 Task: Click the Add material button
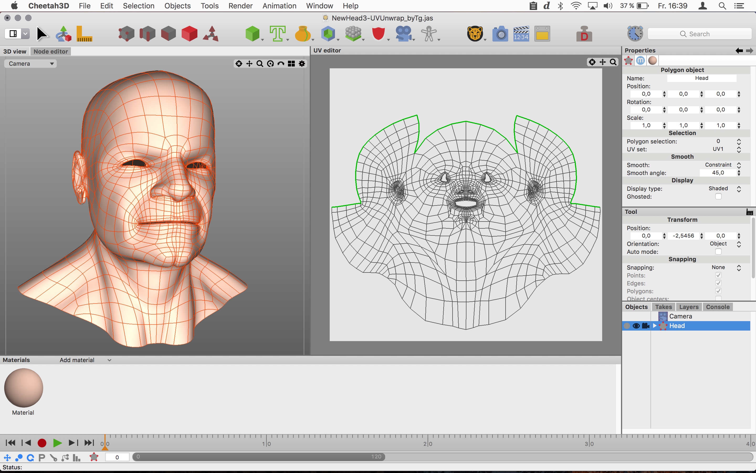(77, 360)
